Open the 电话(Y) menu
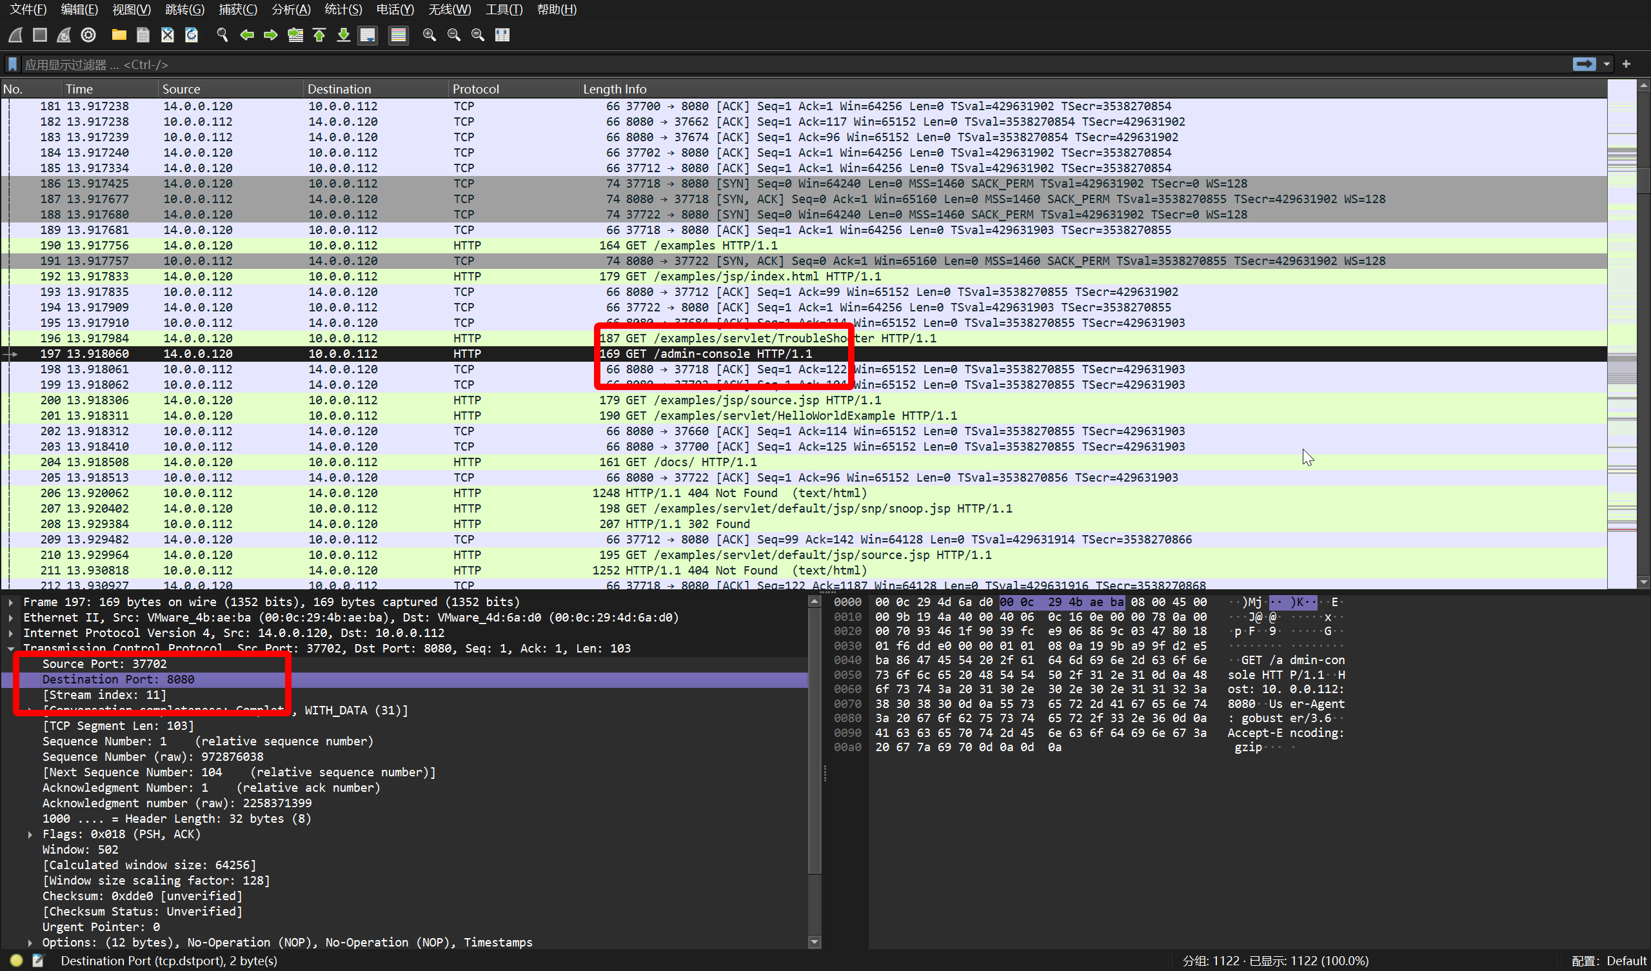Screen dimensions: 1651x971 [395, 9]
